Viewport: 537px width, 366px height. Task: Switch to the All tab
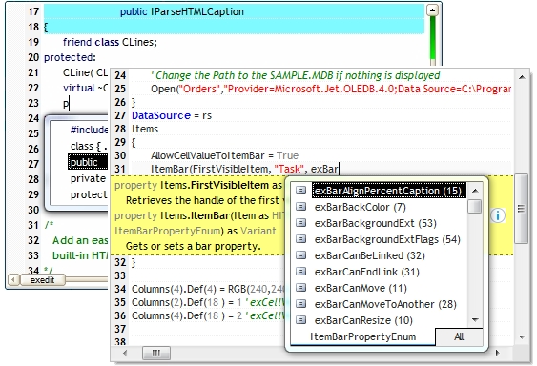459,336
